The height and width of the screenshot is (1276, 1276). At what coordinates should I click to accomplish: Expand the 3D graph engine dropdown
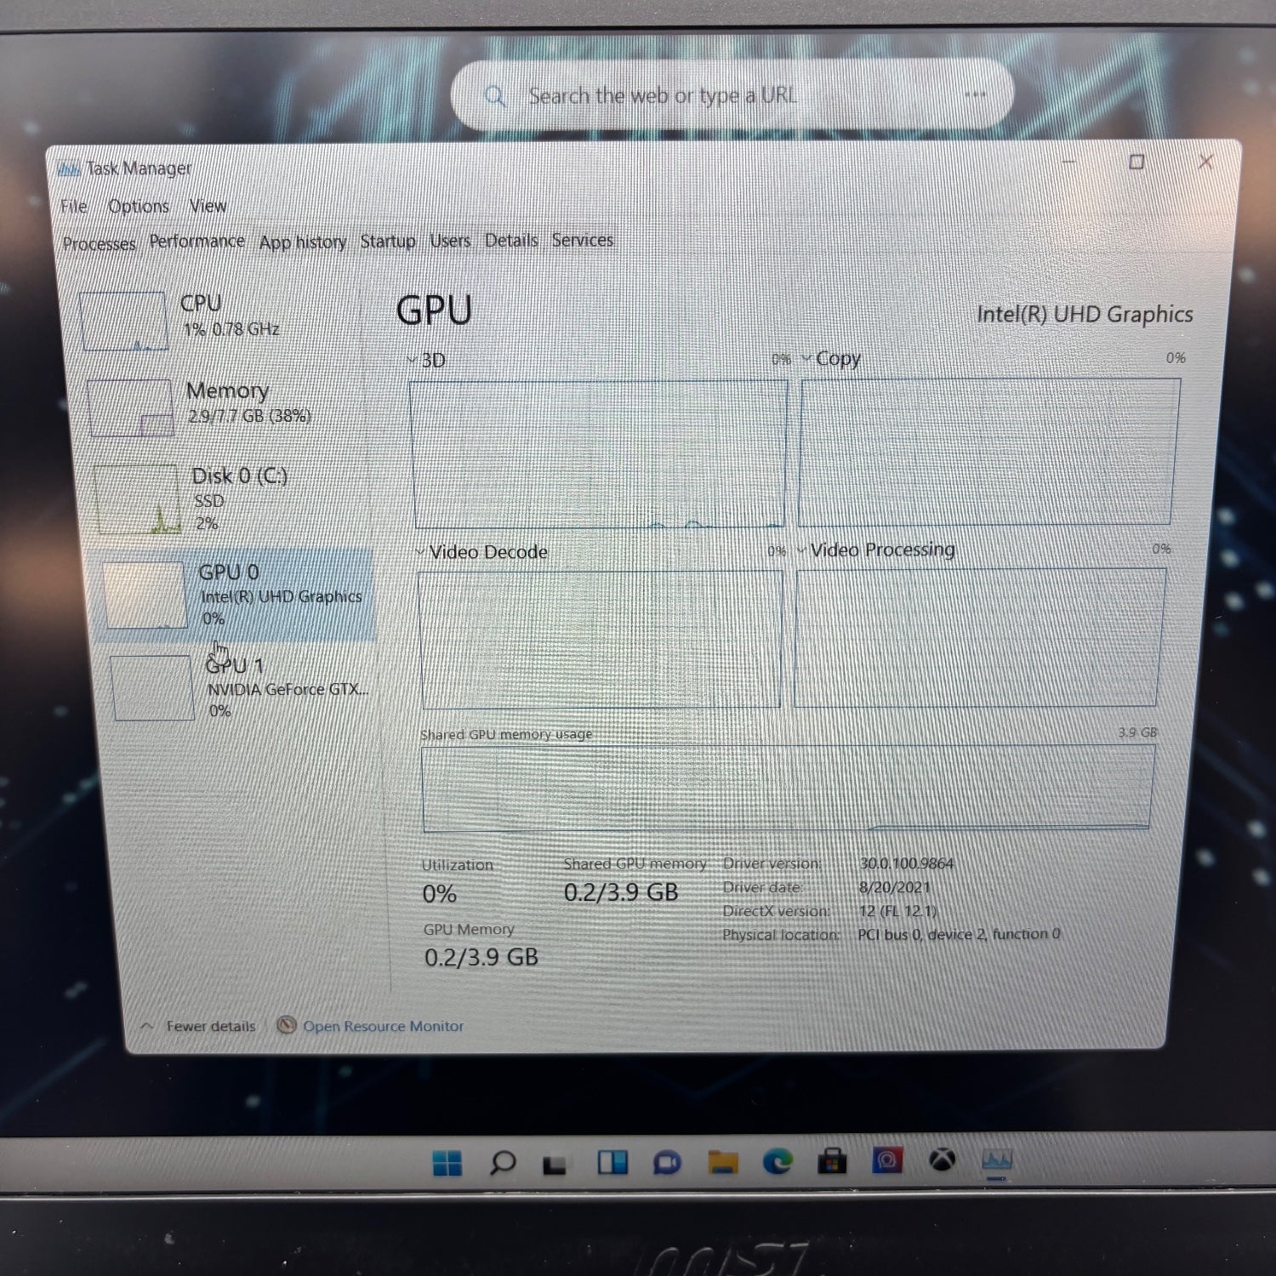(413, 360)
